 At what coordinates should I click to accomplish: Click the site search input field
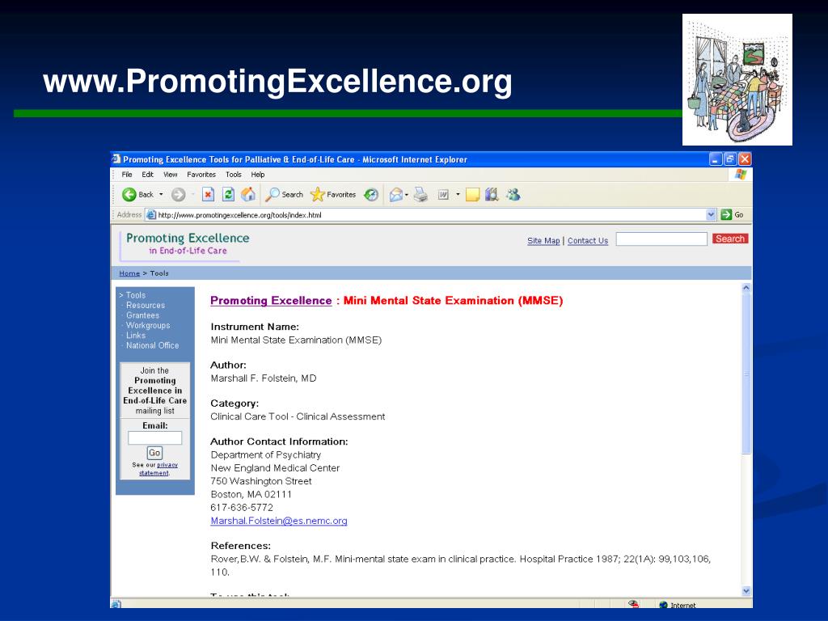pyautogui.click(x=661, y=239)
